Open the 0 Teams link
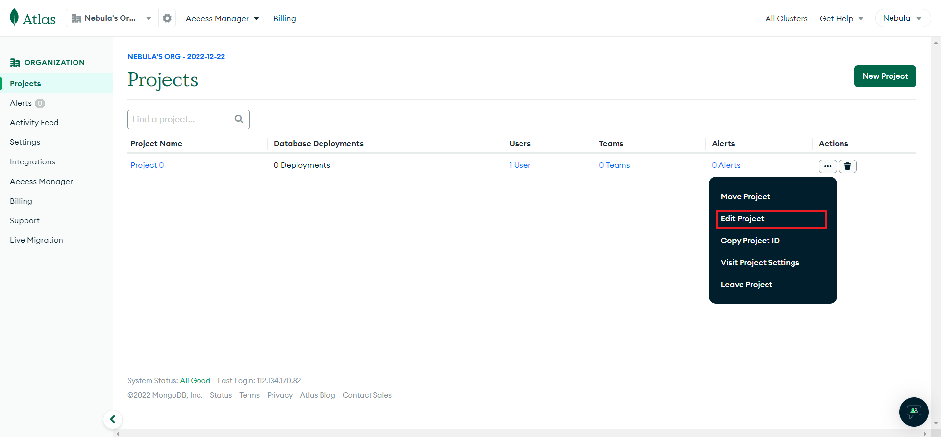 coord(614,165)
